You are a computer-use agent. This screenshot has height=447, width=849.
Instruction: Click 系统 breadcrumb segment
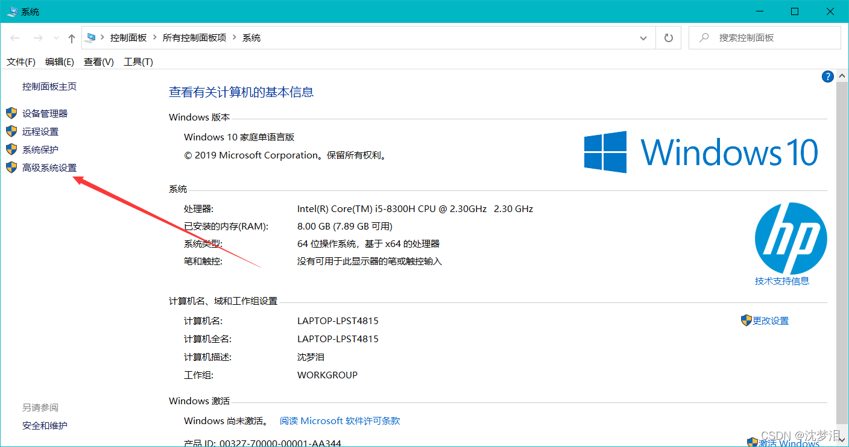tap(251, 37)
